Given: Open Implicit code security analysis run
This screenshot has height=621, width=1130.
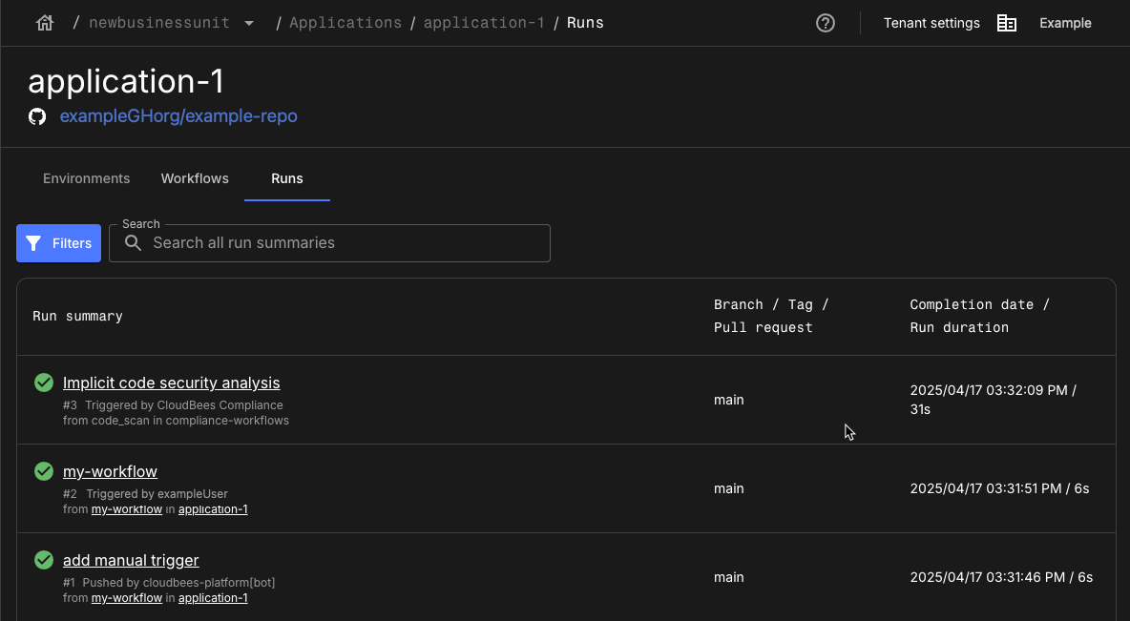Looking at the screenshot, I should point(172,383).
